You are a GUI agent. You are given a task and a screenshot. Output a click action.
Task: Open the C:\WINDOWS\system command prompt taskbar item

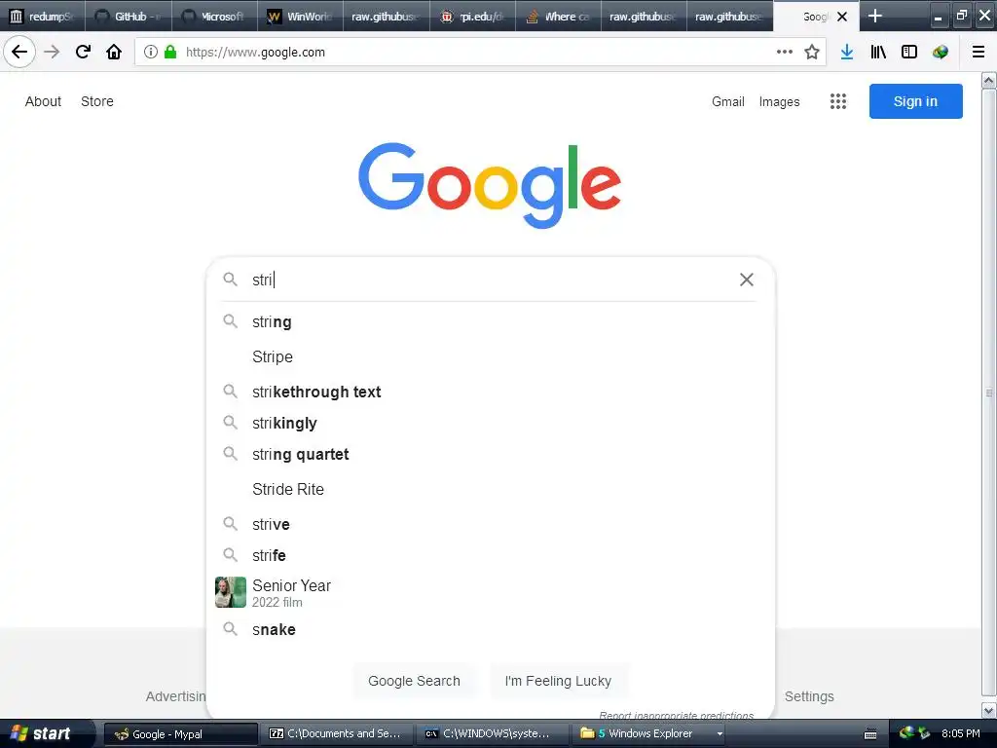493,733
